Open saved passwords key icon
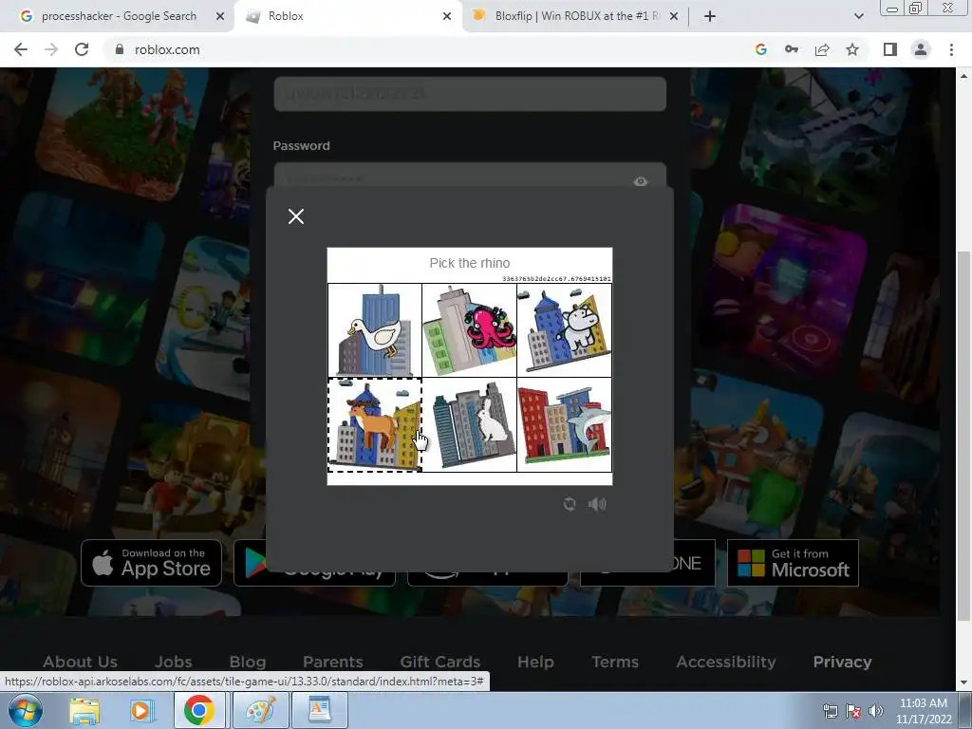 click(792, 49)
